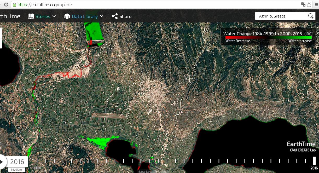
Task: Open the JRC source link in legend
Action: point(308,34)
